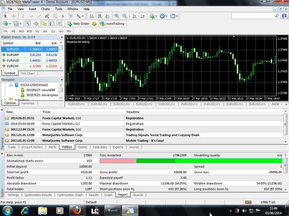Switch to the Tick Chart tab
289x216 pixels.
click(28, 74)
